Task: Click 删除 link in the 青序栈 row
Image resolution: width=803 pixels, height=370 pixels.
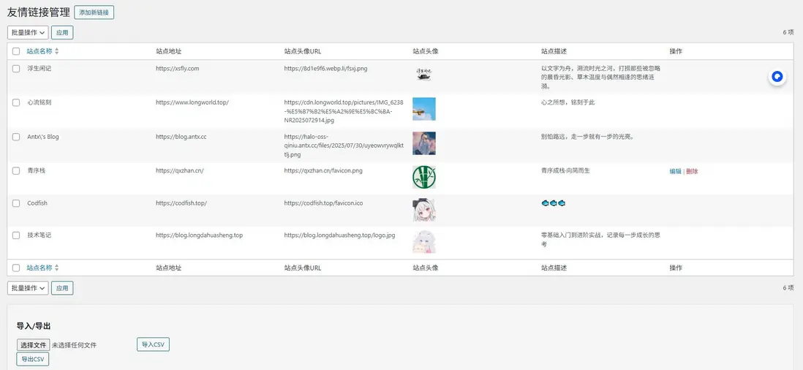Action: (x=692, y=171)
